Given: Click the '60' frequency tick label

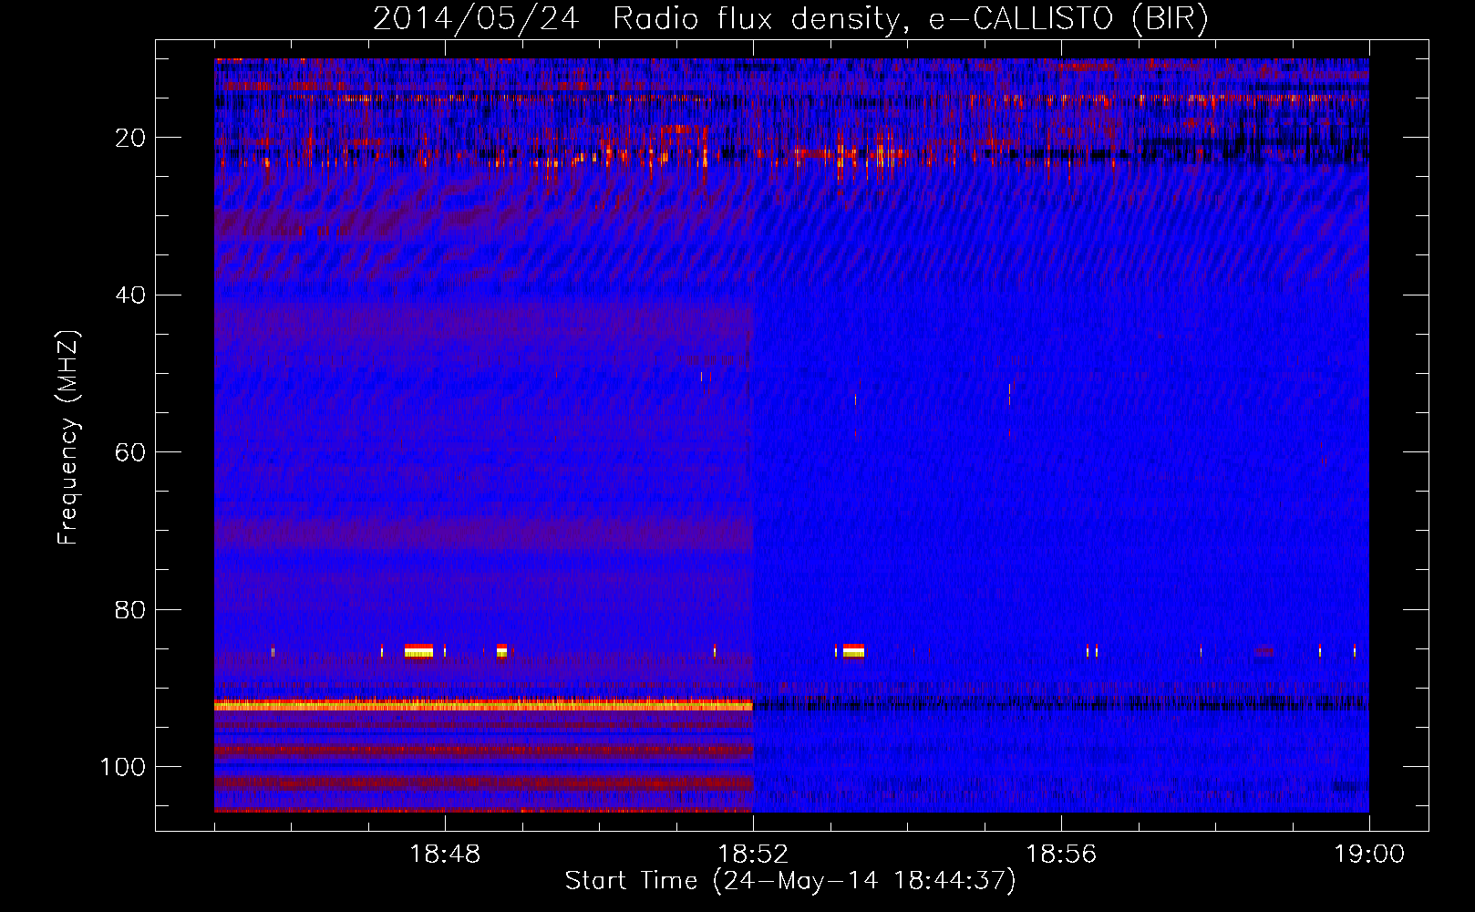Looking at the screenshot, I should click(131, 452).
